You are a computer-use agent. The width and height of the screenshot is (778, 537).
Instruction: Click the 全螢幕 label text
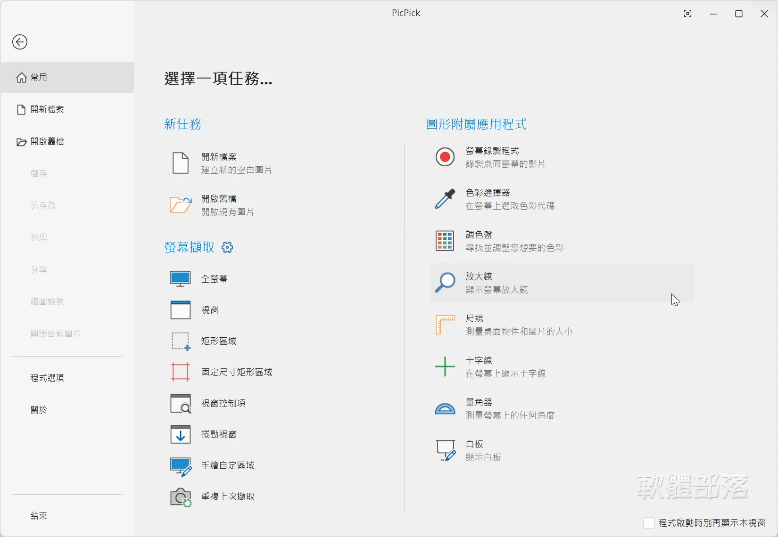[x=215, y=279]
